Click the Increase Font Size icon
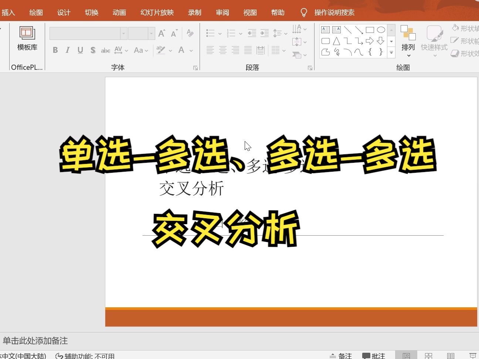The width and height of the screenshot is (479, 359). [x=161, y=33]
